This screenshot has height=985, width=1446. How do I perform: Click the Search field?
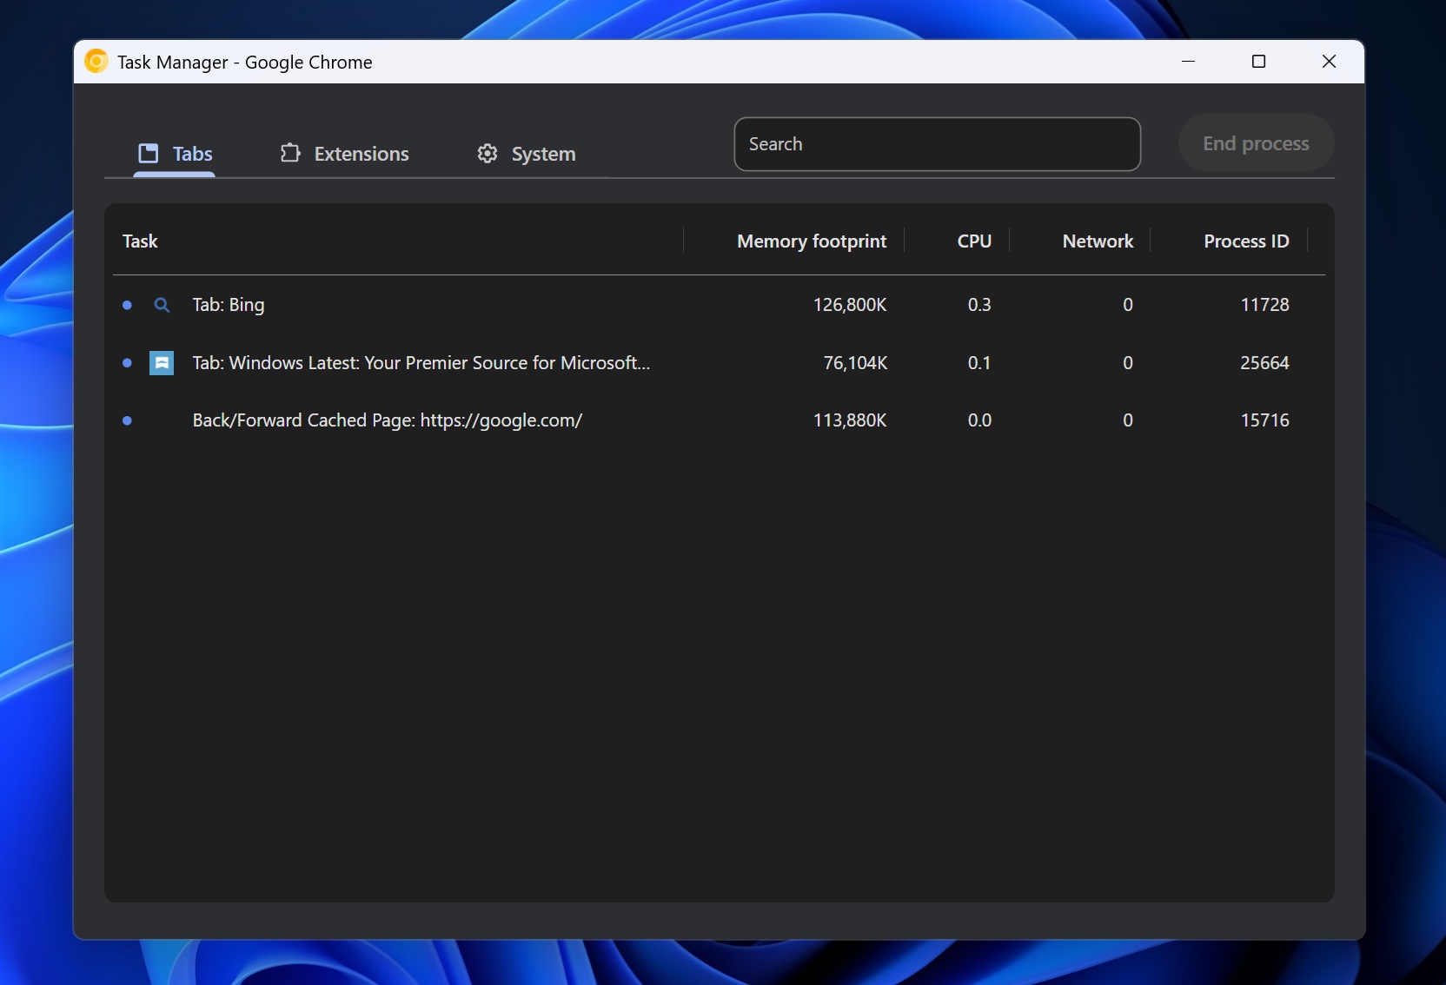[x=938, y=144]
